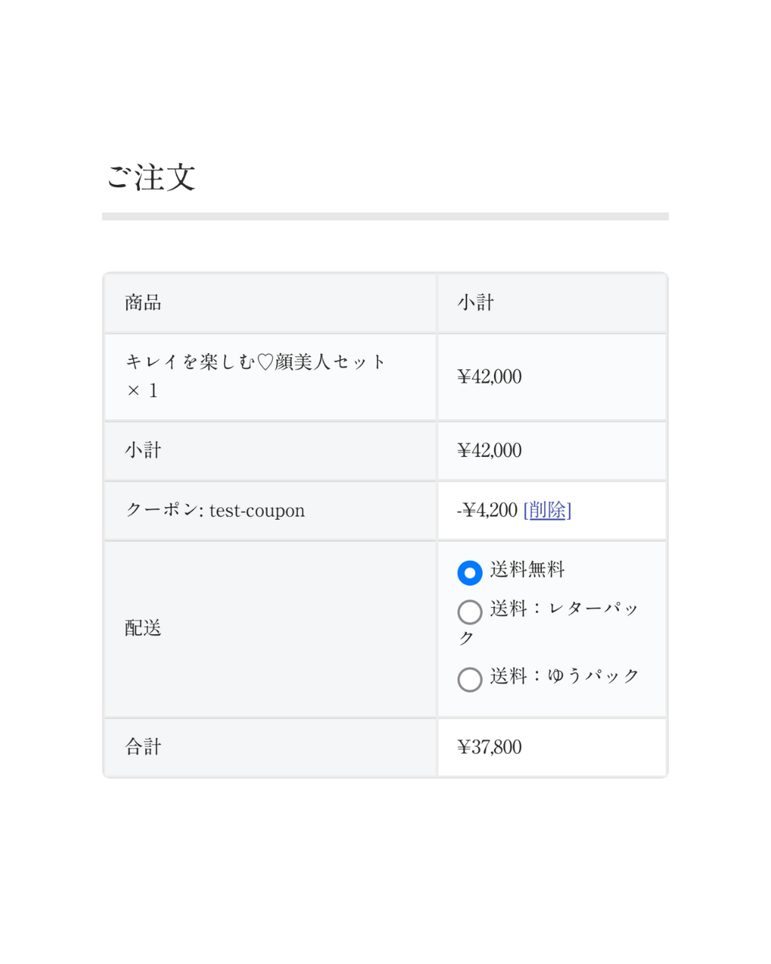Click the キレイを楽しむ♡顔美人セット product name

click(x=256, y=362)
